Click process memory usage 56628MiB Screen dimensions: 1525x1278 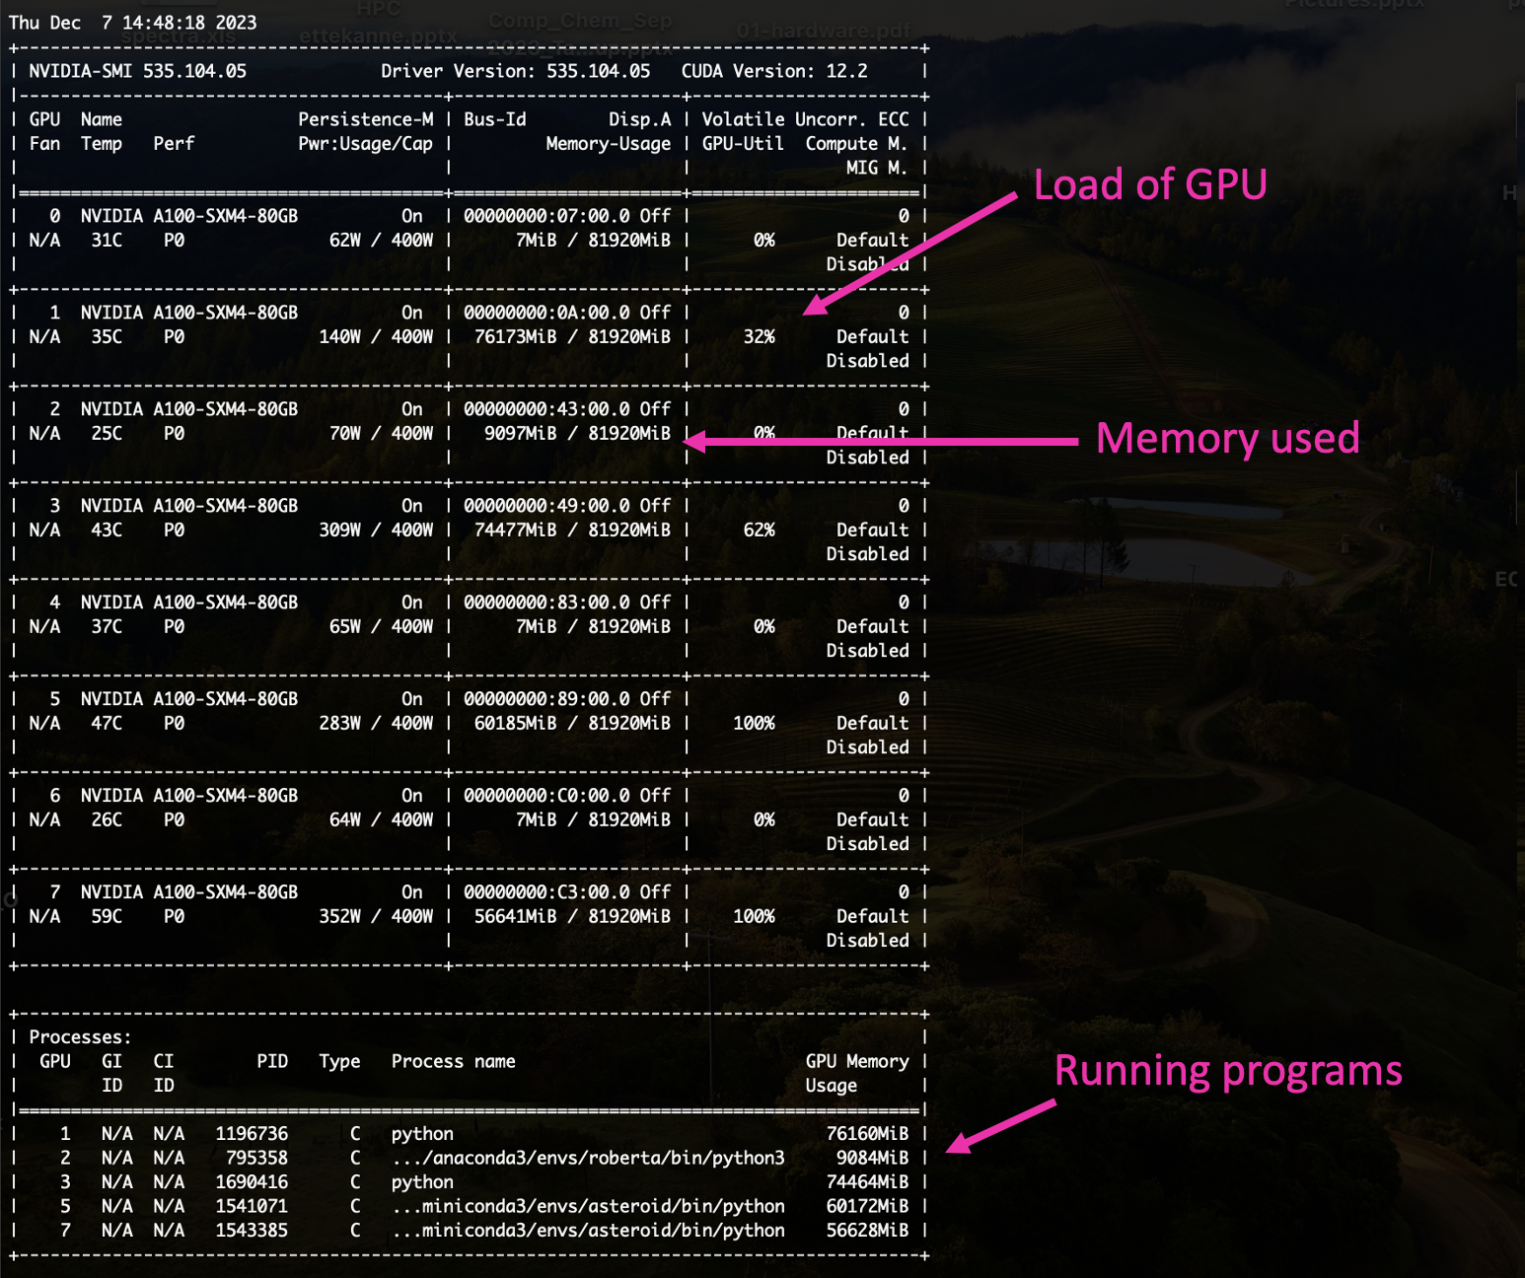[867, 1231]
